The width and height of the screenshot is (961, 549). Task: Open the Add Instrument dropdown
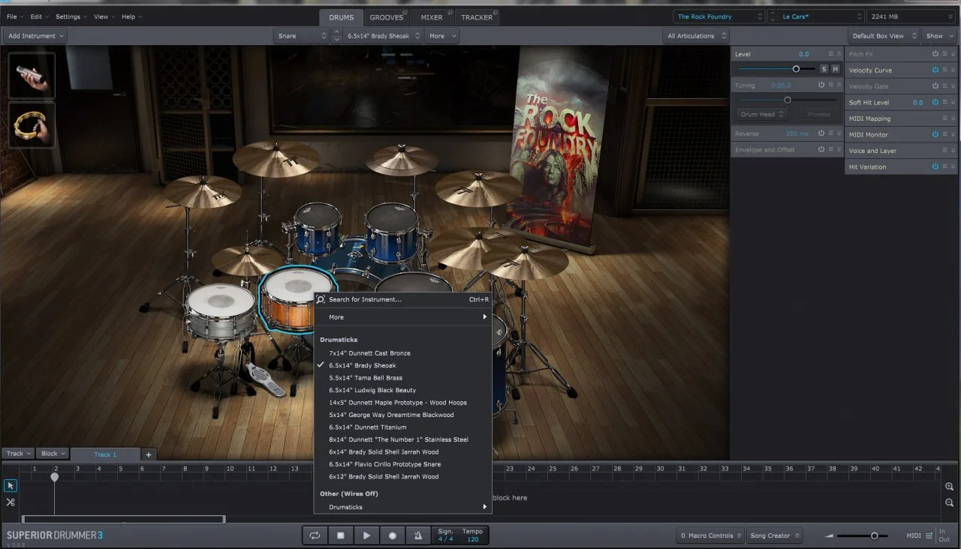point(35,36)
